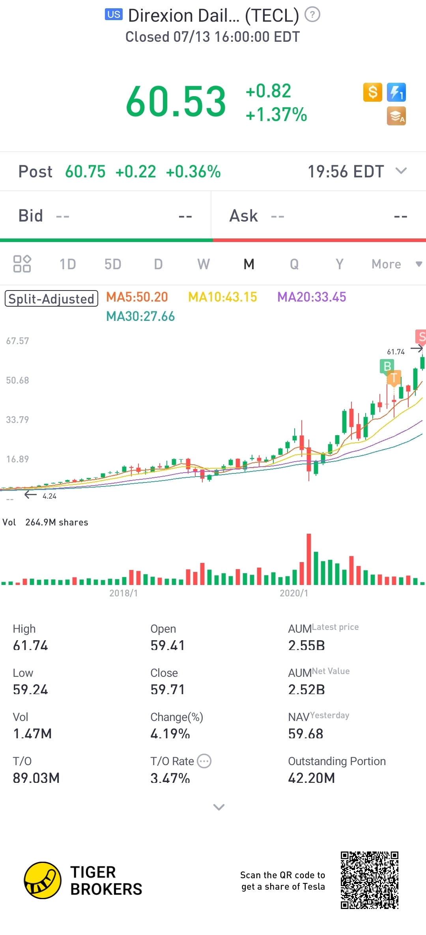Open the chart layout grid icon

tap(22, 264)
